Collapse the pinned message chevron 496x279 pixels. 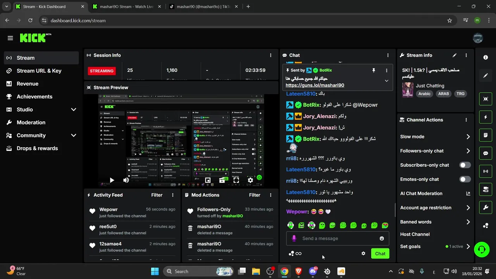point(386,81)
